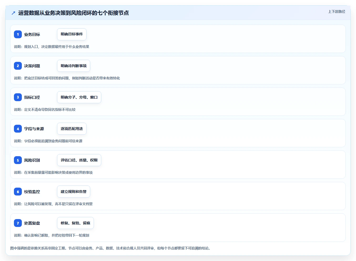Click the 指标口径 node title
The width and height of the screenshot is (356, 261).
pos(32,97)
